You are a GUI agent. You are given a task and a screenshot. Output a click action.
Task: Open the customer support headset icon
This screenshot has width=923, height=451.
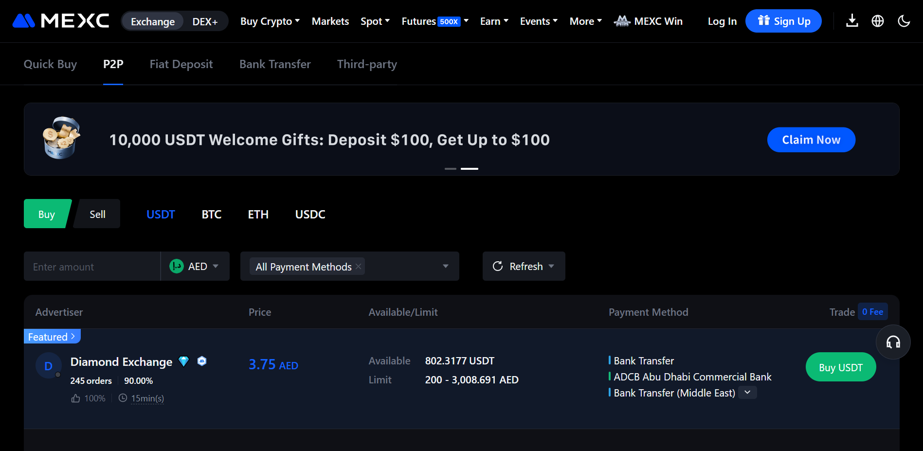(893, 343)
